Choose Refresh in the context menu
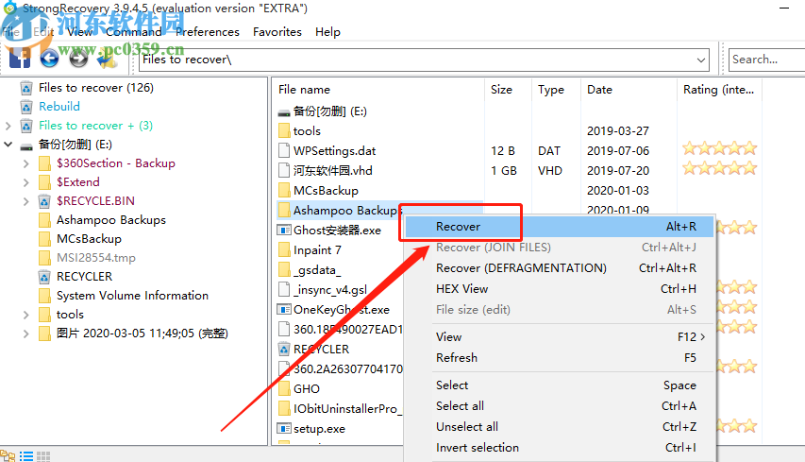This screenshot has height=462, width=805. tap(560, 358)
